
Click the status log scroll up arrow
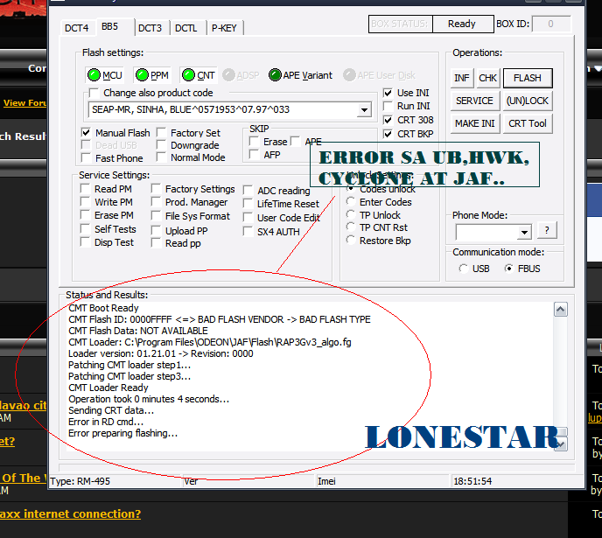pyautogui.click(x=560, y=310)
